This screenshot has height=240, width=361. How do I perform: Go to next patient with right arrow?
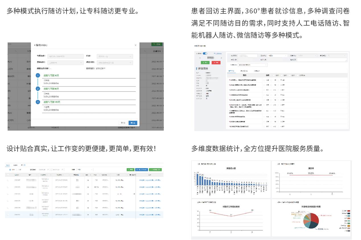(221, 58)
